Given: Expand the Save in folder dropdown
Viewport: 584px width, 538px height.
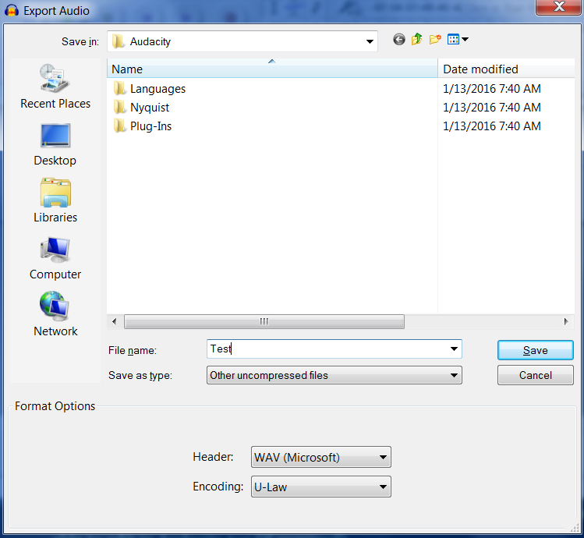Looking at the screenshot, I should pyautogui.click(x=370, y=41).
